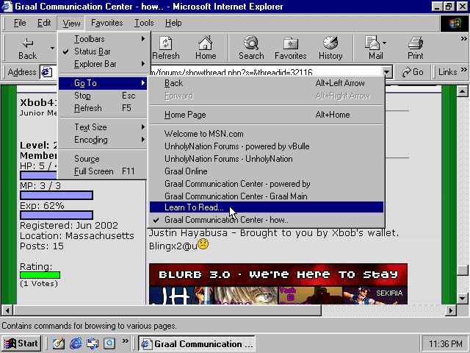Click the Go arrow button icon
Viewport: 470px width, 353px height.
pyautogui.click(x=406, y=72)
